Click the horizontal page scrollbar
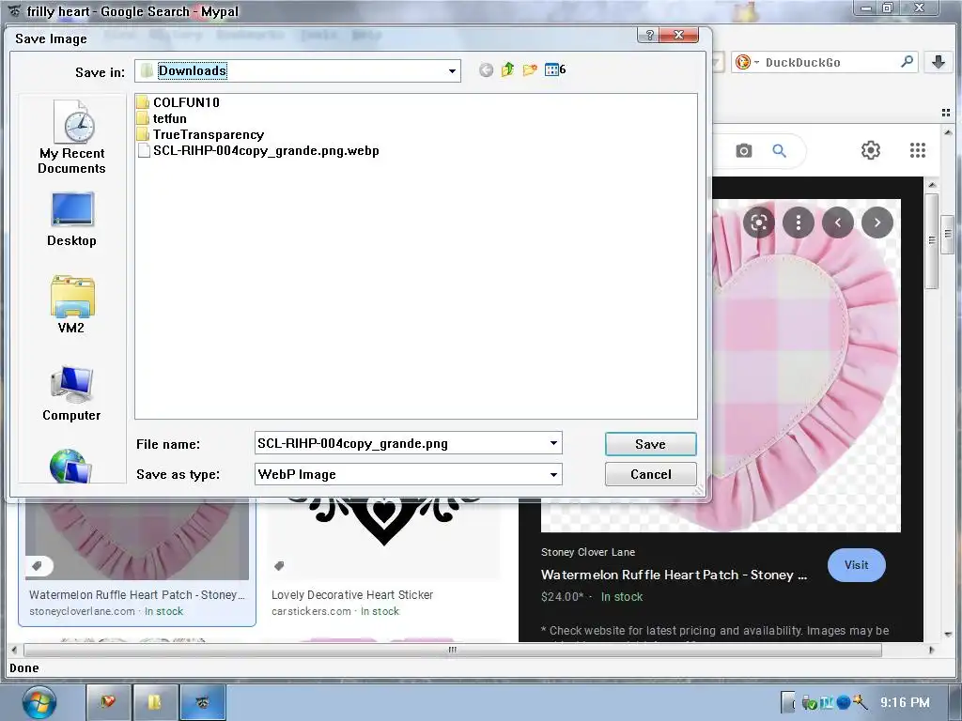962x721 pixels. [x=453, y=650]
